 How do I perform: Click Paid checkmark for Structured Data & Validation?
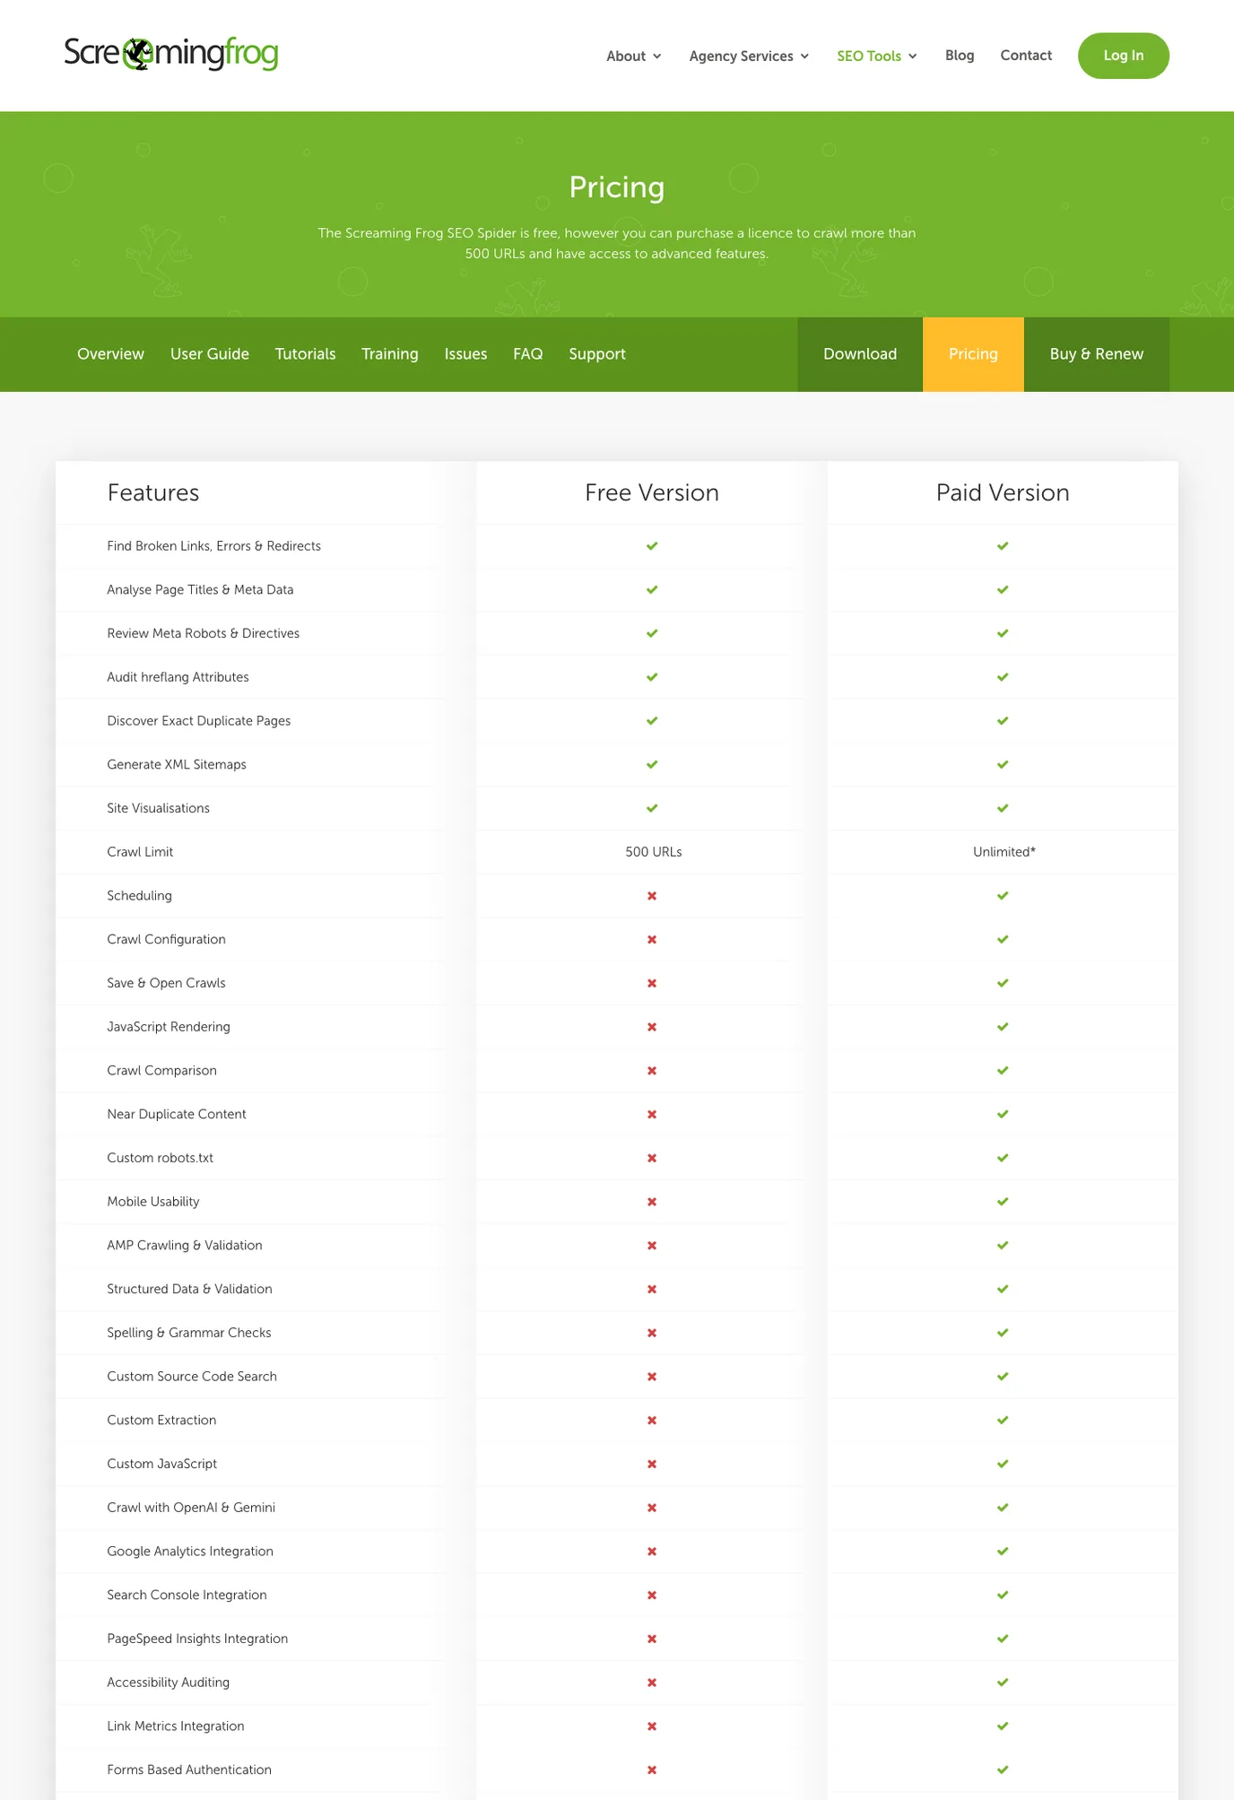(x=1003, y=1289)
